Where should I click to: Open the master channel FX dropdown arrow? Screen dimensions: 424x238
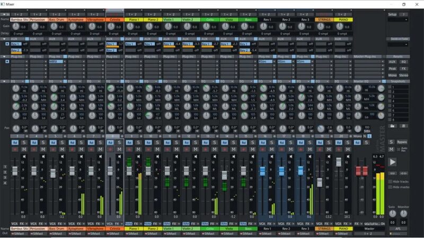(x=361, y=224)
